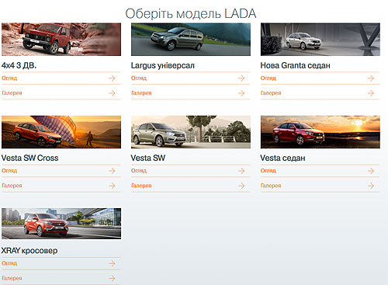Click the Largus універсал car photo
Image resolution: width=388 pixels, height=285 pixels.
click(x=191, y=40)
